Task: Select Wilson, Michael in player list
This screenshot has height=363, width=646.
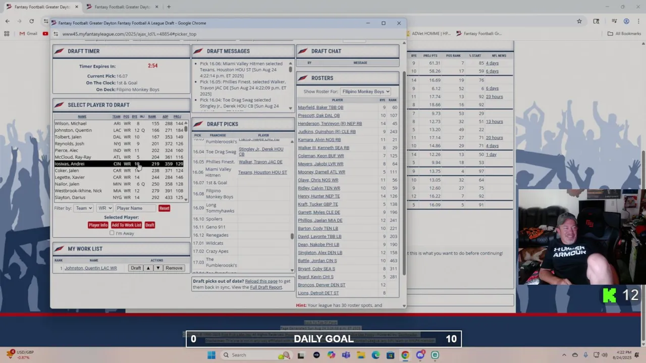Action: [x=119, y=124]
